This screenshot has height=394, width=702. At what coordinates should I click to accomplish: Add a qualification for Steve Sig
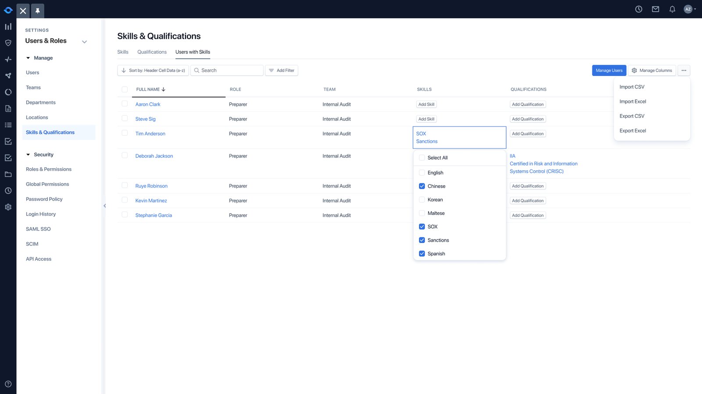(x=528, y=119)
